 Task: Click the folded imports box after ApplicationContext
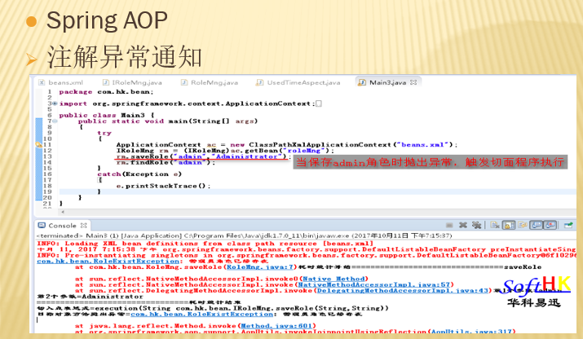pyautogui.click(x=319, y=103)
